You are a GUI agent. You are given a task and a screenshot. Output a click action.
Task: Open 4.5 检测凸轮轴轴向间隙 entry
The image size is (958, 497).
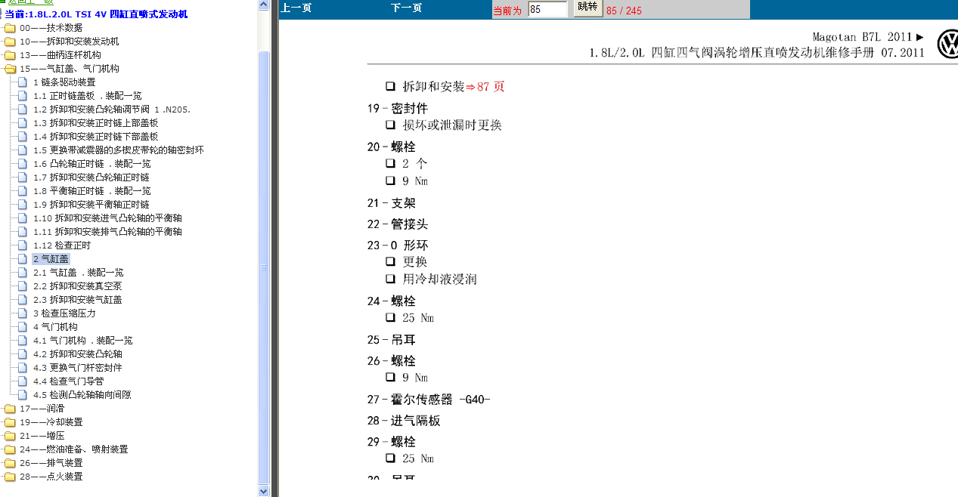[82, 395]
